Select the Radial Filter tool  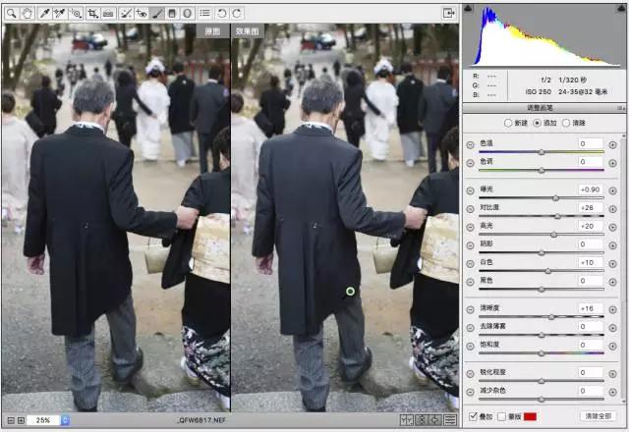[188, 14]
